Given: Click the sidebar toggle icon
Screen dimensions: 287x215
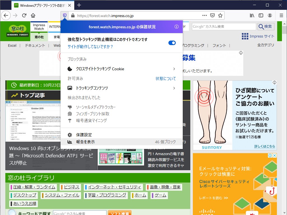Looking at the screenshot, I should pos(261,15).
